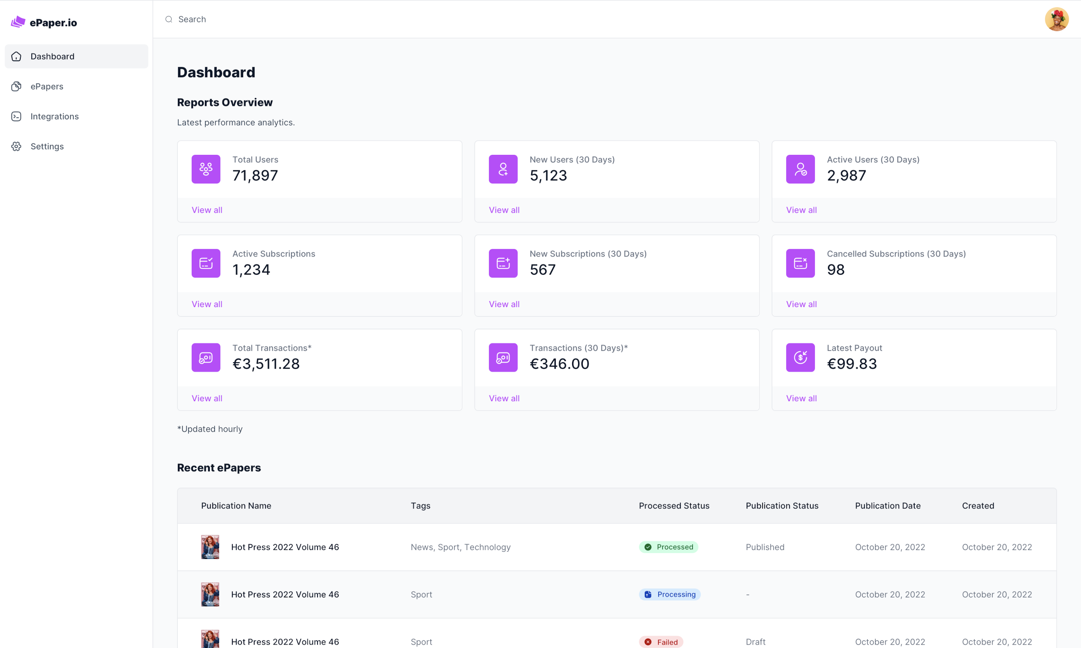Click the Settings gear icon
This screenshot has width=1081, height=648.
[16, 146]
